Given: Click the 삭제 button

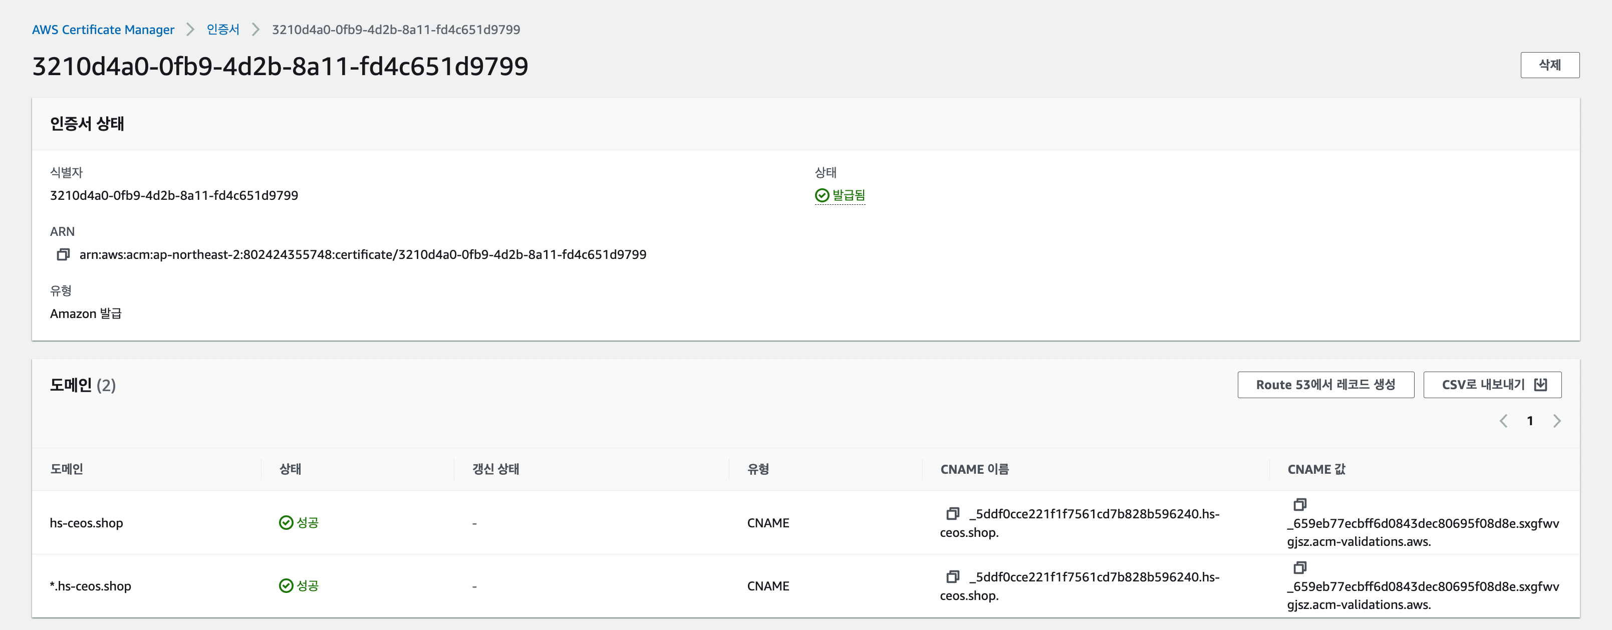Looking at the screenshot, I should (1549, 65).
